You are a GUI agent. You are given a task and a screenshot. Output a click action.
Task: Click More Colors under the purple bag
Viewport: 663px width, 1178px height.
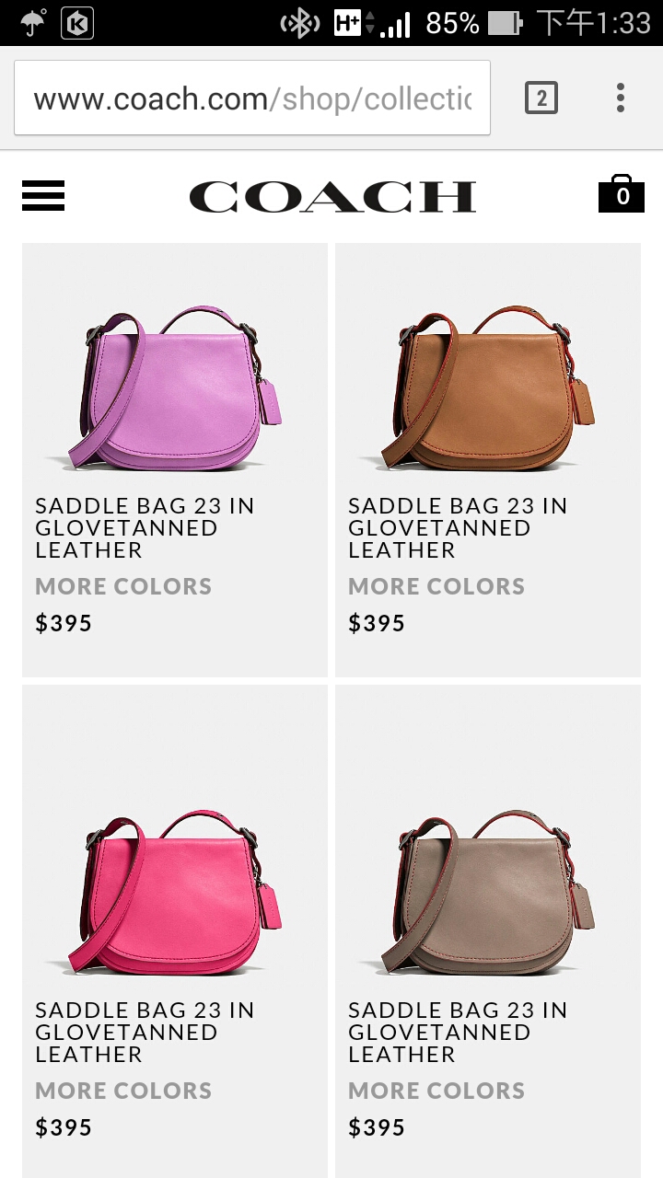pyautogui.click(x=123, y=586)
